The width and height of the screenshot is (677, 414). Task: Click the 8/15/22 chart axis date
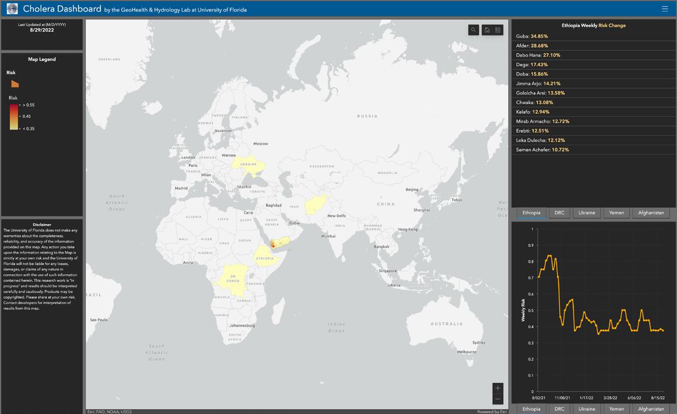658,398
